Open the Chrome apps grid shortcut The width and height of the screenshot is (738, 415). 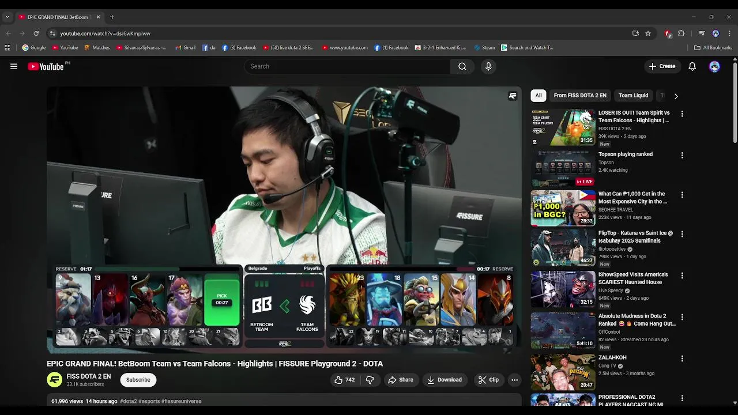7,48
